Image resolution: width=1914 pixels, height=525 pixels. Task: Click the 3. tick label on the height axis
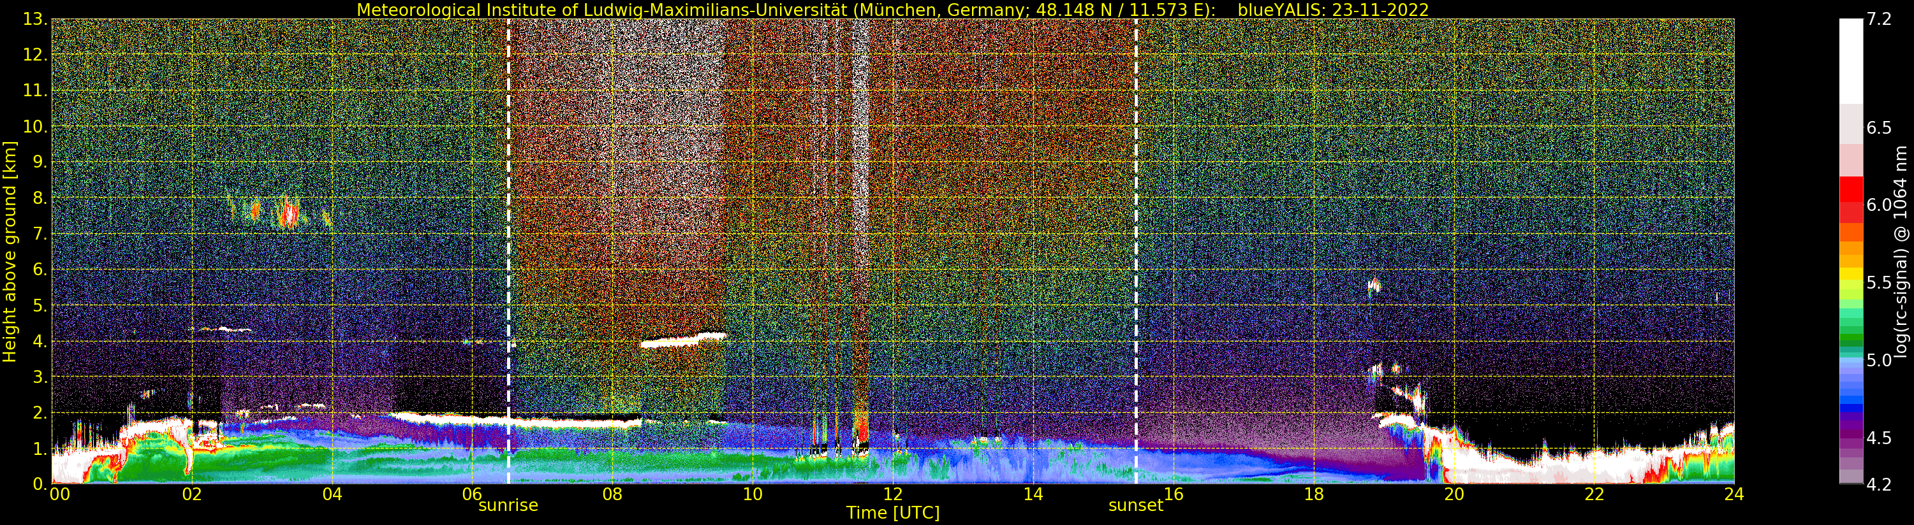[40, 377]
